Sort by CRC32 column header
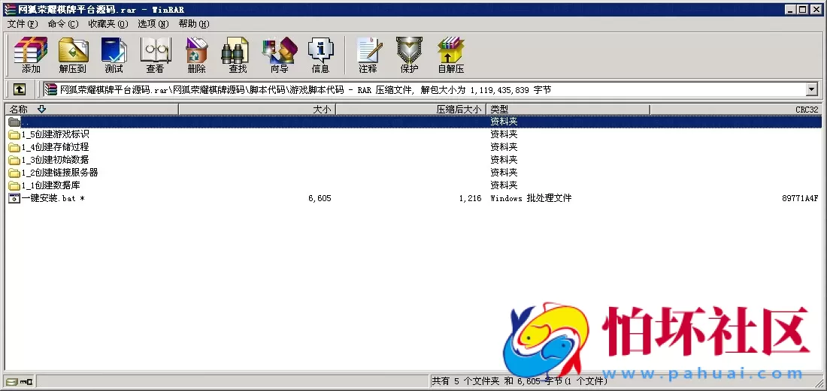The image size is (827, 391). (x=736, y=110)
